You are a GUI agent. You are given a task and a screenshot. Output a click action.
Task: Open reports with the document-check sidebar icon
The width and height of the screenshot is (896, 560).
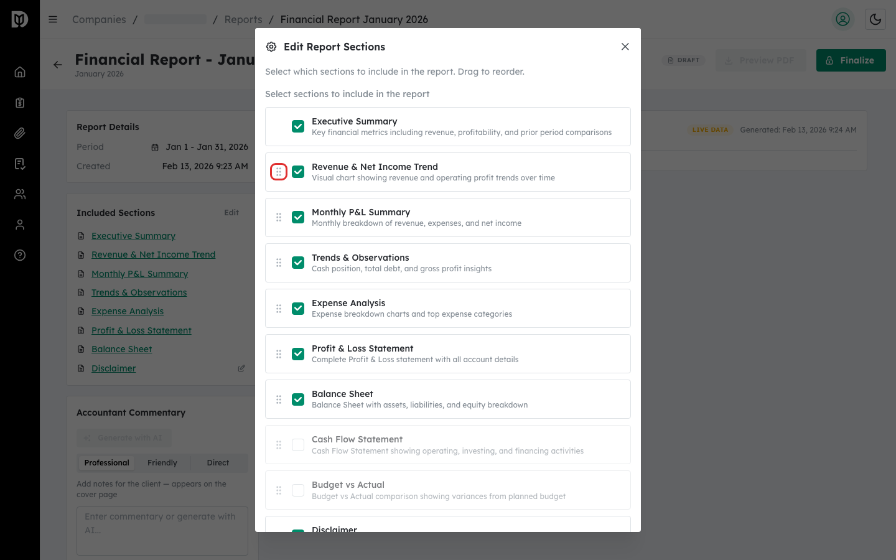19,163
